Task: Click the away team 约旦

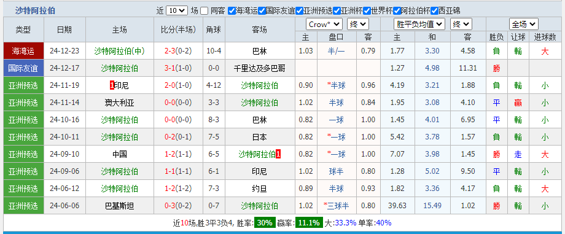Action: (x=259, y=189)
